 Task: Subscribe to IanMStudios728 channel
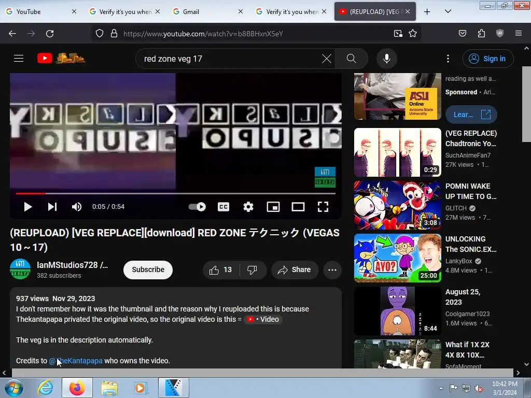[148, 269]
